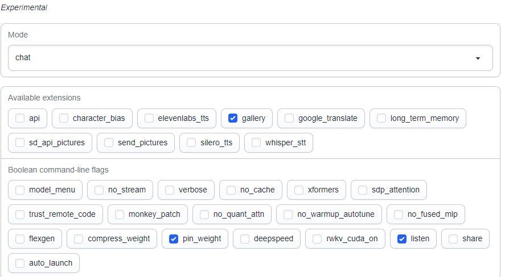Viewport: 505px width, 277px height.
Task: Tick the elevenlabs_tts extension
Action: pyautogui.click(x=149, y=118)
